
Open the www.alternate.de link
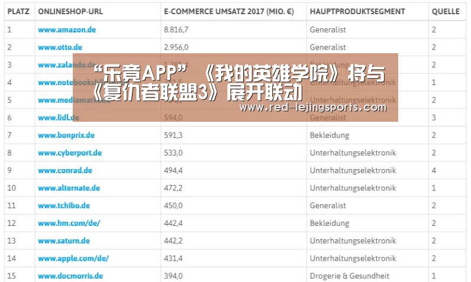(69, 188)
